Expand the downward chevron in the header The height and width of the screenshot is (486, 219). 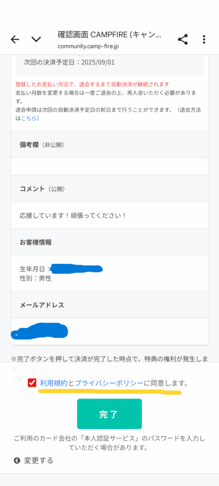[x=36, y=39]
